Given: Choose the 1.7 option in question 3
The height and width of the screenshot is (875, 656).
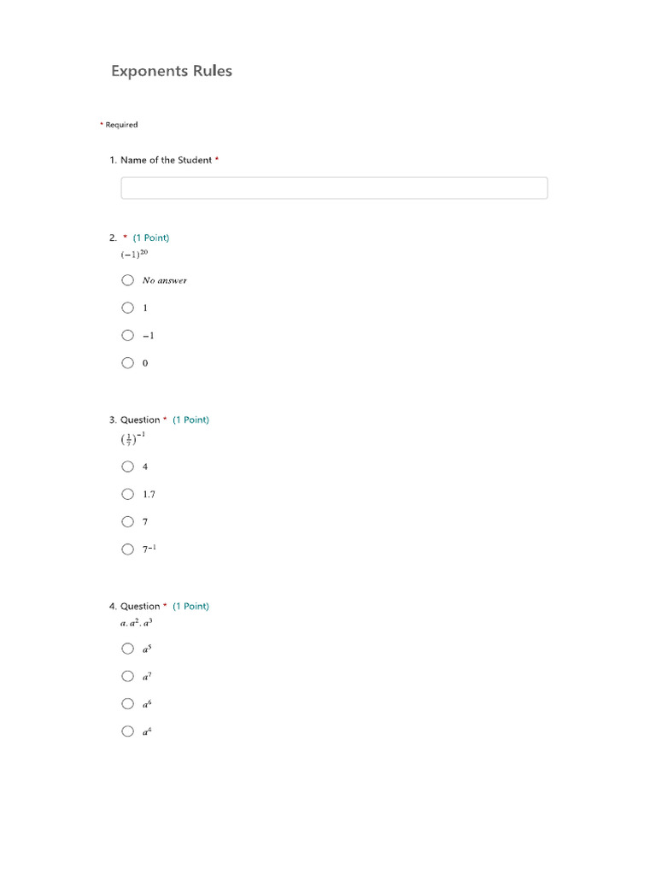Looking at the screenshot, I should point(128,494).
